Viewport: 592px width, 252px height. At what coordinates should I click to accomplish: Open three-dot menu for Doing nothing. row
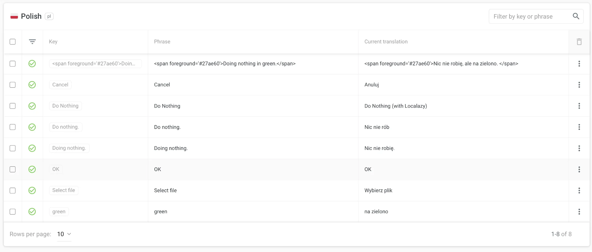(x=579, y=148)
